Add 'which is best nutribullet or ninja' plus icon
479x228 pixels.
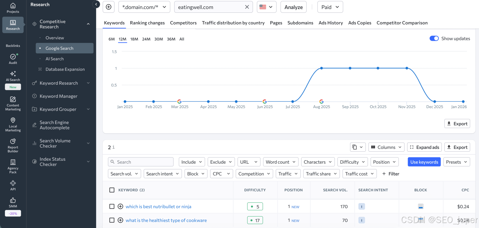coord(120,207)
